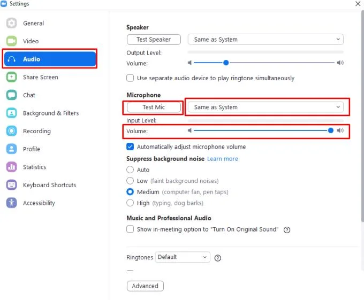The height and width of the screenshot is (300, 364).
Task: Enable separate audio device for ringtone checkbox
Action: tap(130, 78)
